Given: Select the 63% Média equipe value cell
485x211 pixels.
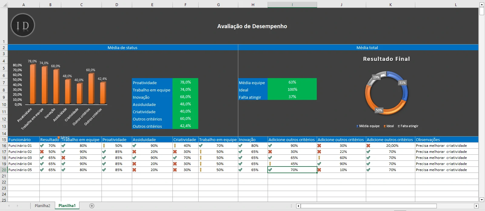Looking at the screenshot, I should pos(292,82).
